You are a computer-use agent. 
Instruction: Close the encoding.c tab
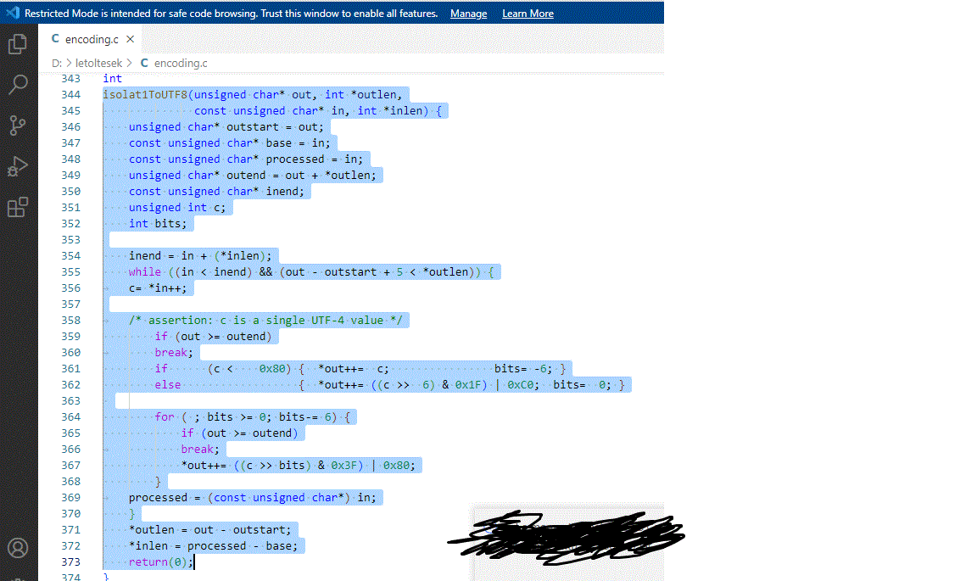click(130, 39)
